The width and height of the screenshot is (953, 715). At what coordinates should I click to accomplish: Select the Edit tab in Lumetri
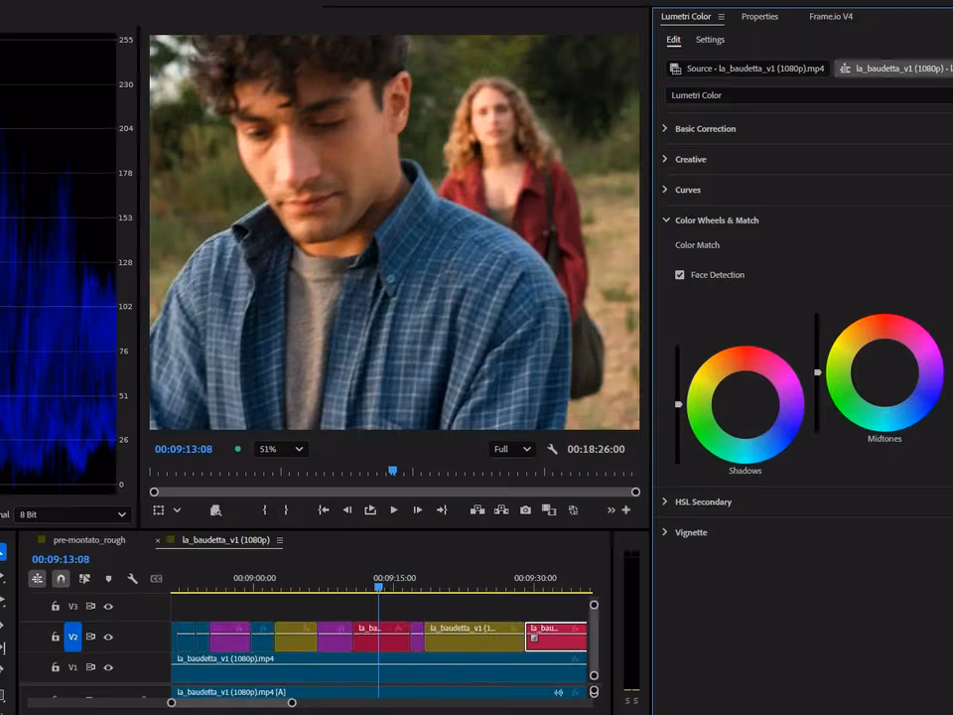[673, 40]
